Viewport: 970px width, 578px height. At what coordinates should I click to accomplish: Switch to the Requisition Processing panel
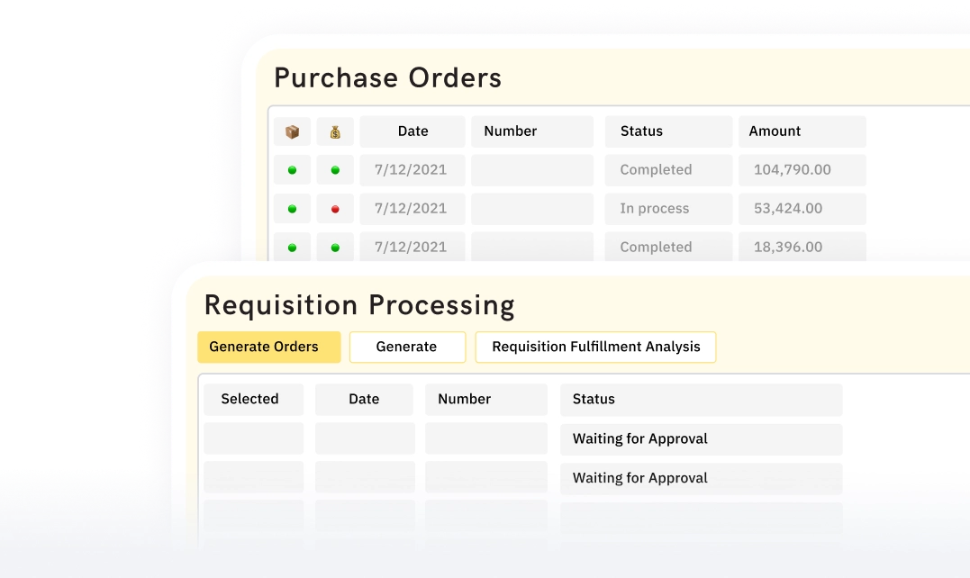point(358,305)
